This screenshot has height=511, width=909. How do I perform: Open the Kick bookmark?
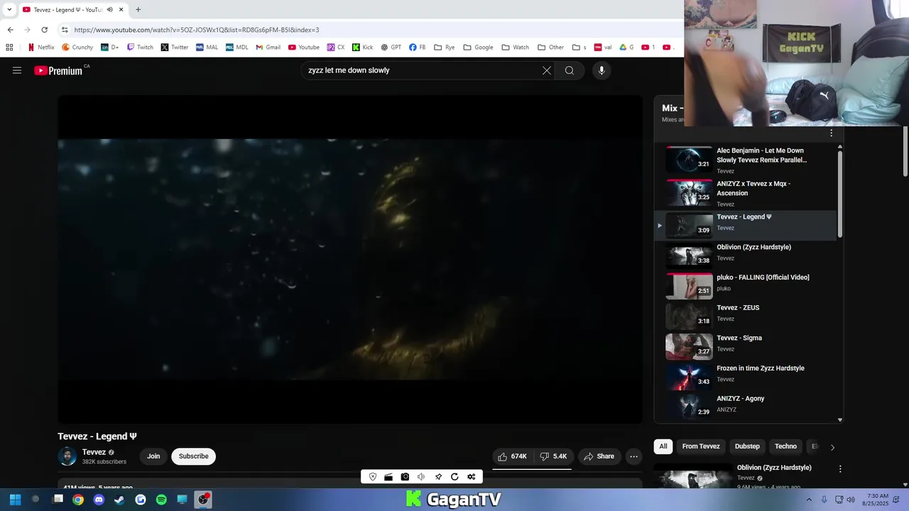[x=362, y=48]
